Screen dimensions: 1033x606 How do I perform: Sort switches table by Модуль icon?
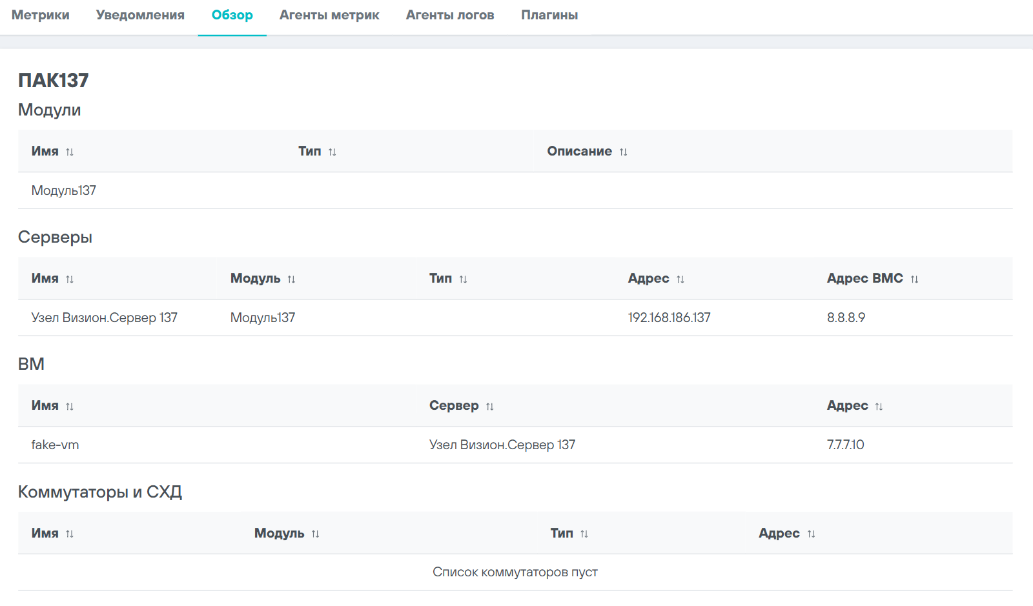tap(315, 534)
